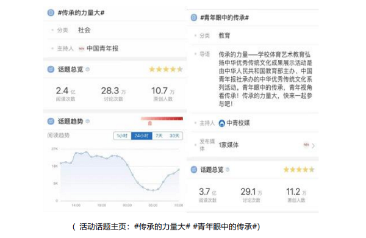366x238 pixels.
Task: Open the 1家媒体 media list
Action: (x=229, y=145)
